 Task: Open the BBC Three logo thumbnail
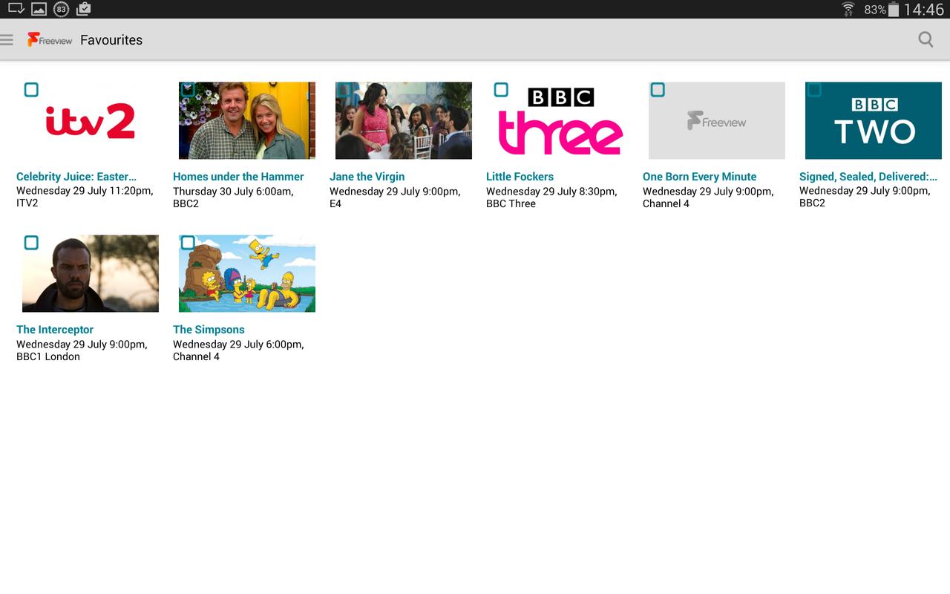click(560, 120)
